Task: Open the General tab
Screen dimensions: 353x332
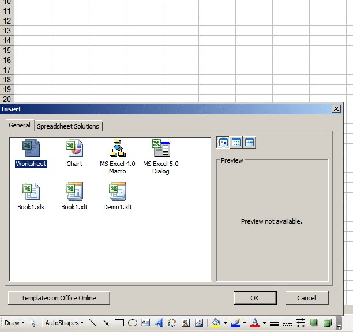Action: pos(20,125)
